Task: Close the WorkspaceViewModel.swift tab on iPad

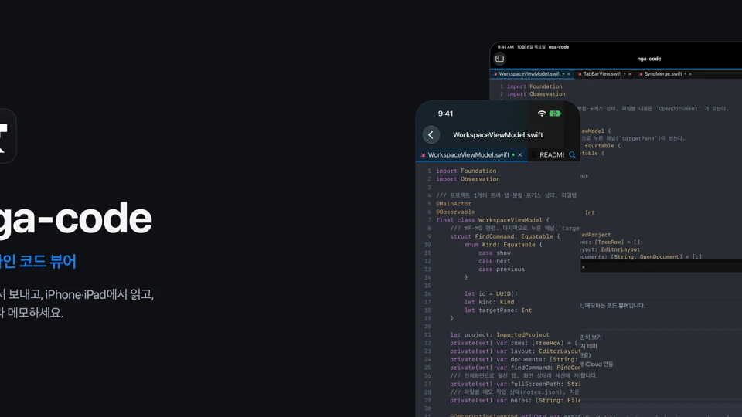Action: 569,74
